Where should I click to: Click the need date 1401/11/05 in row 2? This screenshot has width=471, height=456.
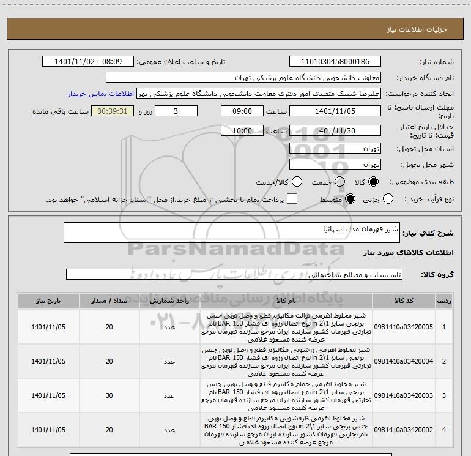[48, 361]
